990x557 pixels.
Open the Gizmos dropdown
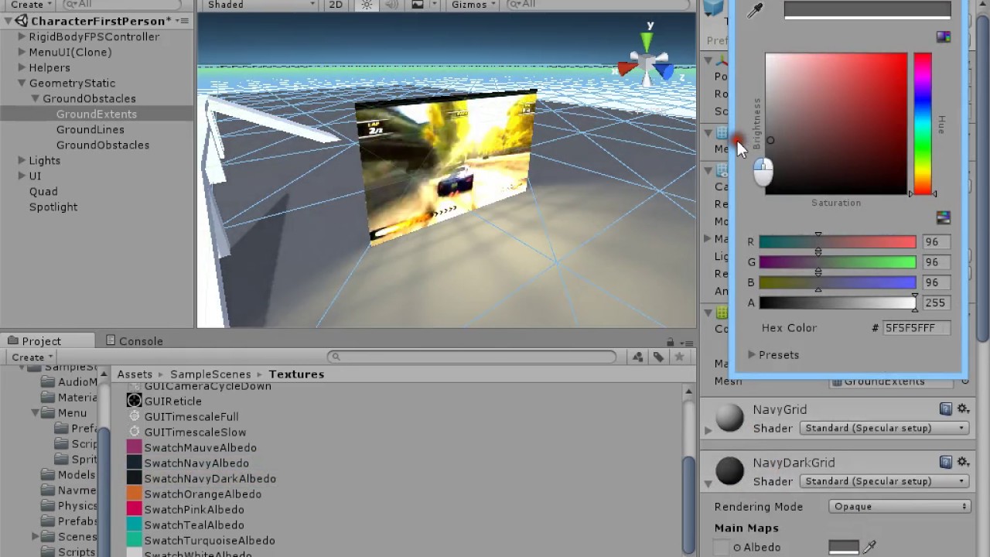pyautogui.click(x=472, y=5)
